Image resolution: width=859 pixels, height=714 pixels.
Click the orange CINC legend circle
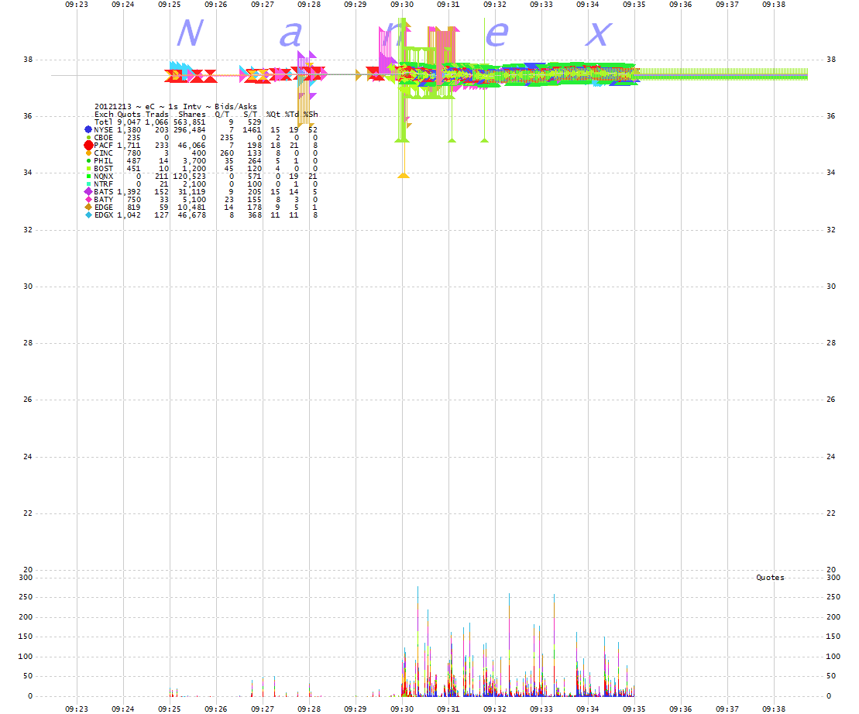tap(89, 153)
